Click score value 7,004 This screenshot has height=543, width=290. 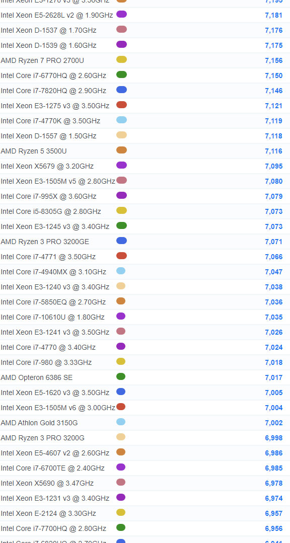[x=274, y=408]
